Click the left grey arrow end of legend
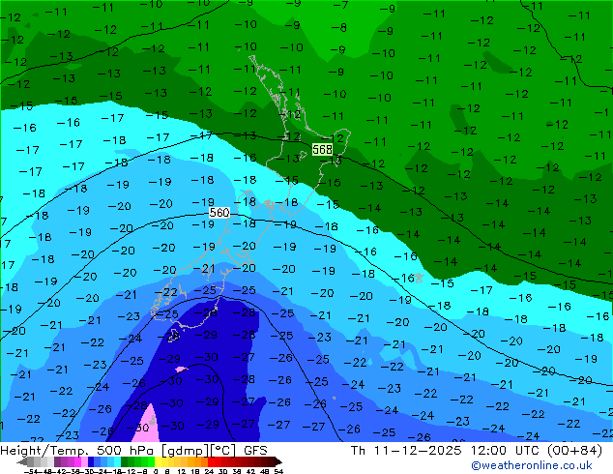The width and height of the screenshot is (613, 474). (x=22, y=461)
